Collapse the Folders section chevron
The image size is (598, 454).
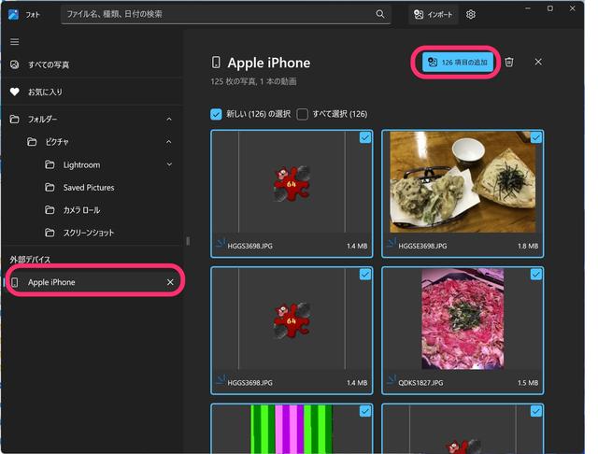(169, 120)
